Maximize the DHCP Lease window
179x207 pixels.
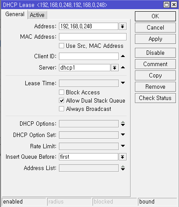coord(167,5)
